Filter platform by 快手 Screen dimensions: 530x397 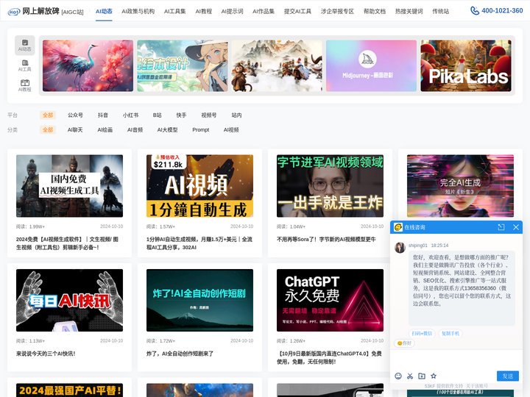click(x=181, y=115)
